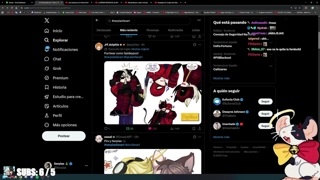Follow Eufonia Club with Seguir button
This screenshot has width=320, height=180.
point(265,101)
